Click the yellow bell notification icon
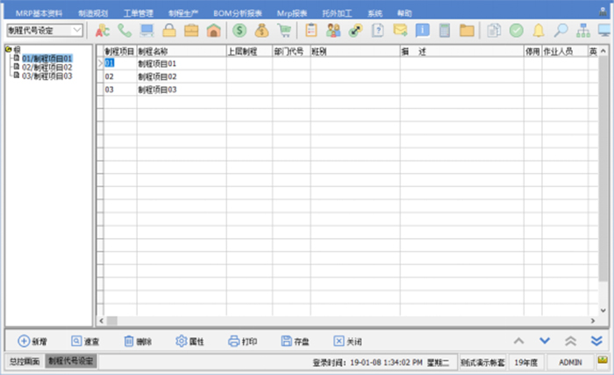614x375 pixels. point(539,31)
